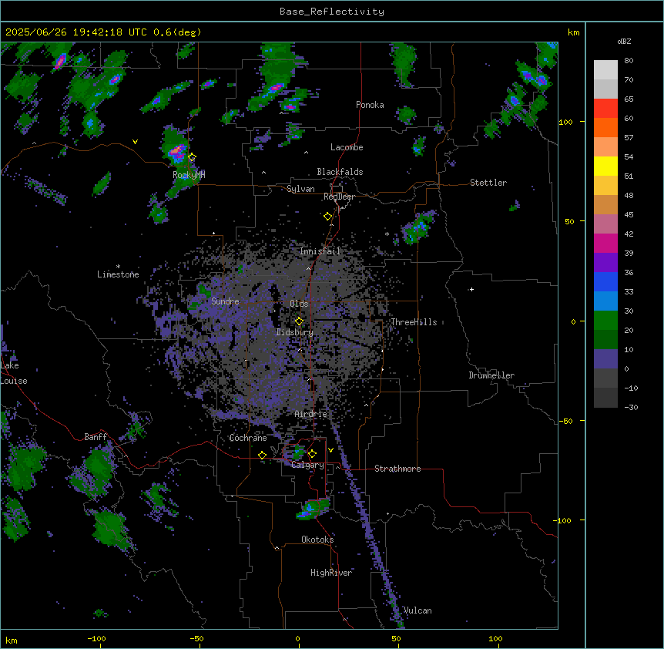This screenshot has height=649, width=664.
Task: Click the salmon swatch above the yellow one
Action: 605,146
